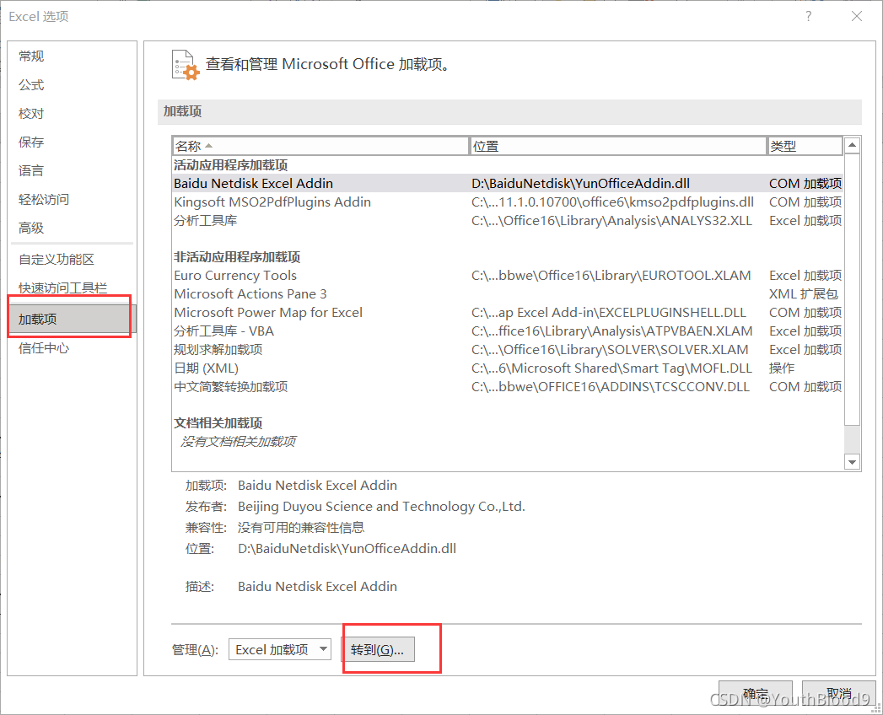Click the EUROTOOL.XLAM location path
The height and width of the screenshot is (715, 883).
click(611, 276)
